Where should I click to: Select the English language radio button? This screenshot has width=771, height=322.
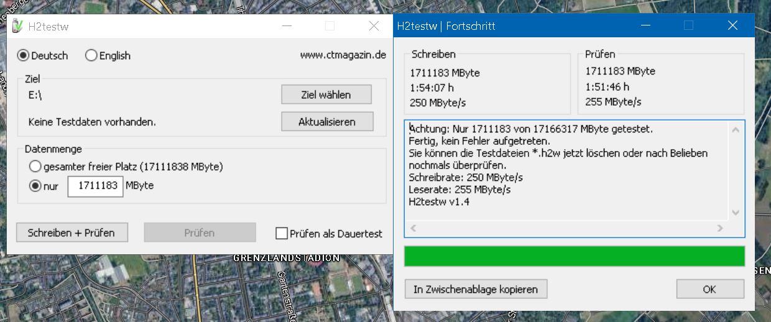(91, 55)
